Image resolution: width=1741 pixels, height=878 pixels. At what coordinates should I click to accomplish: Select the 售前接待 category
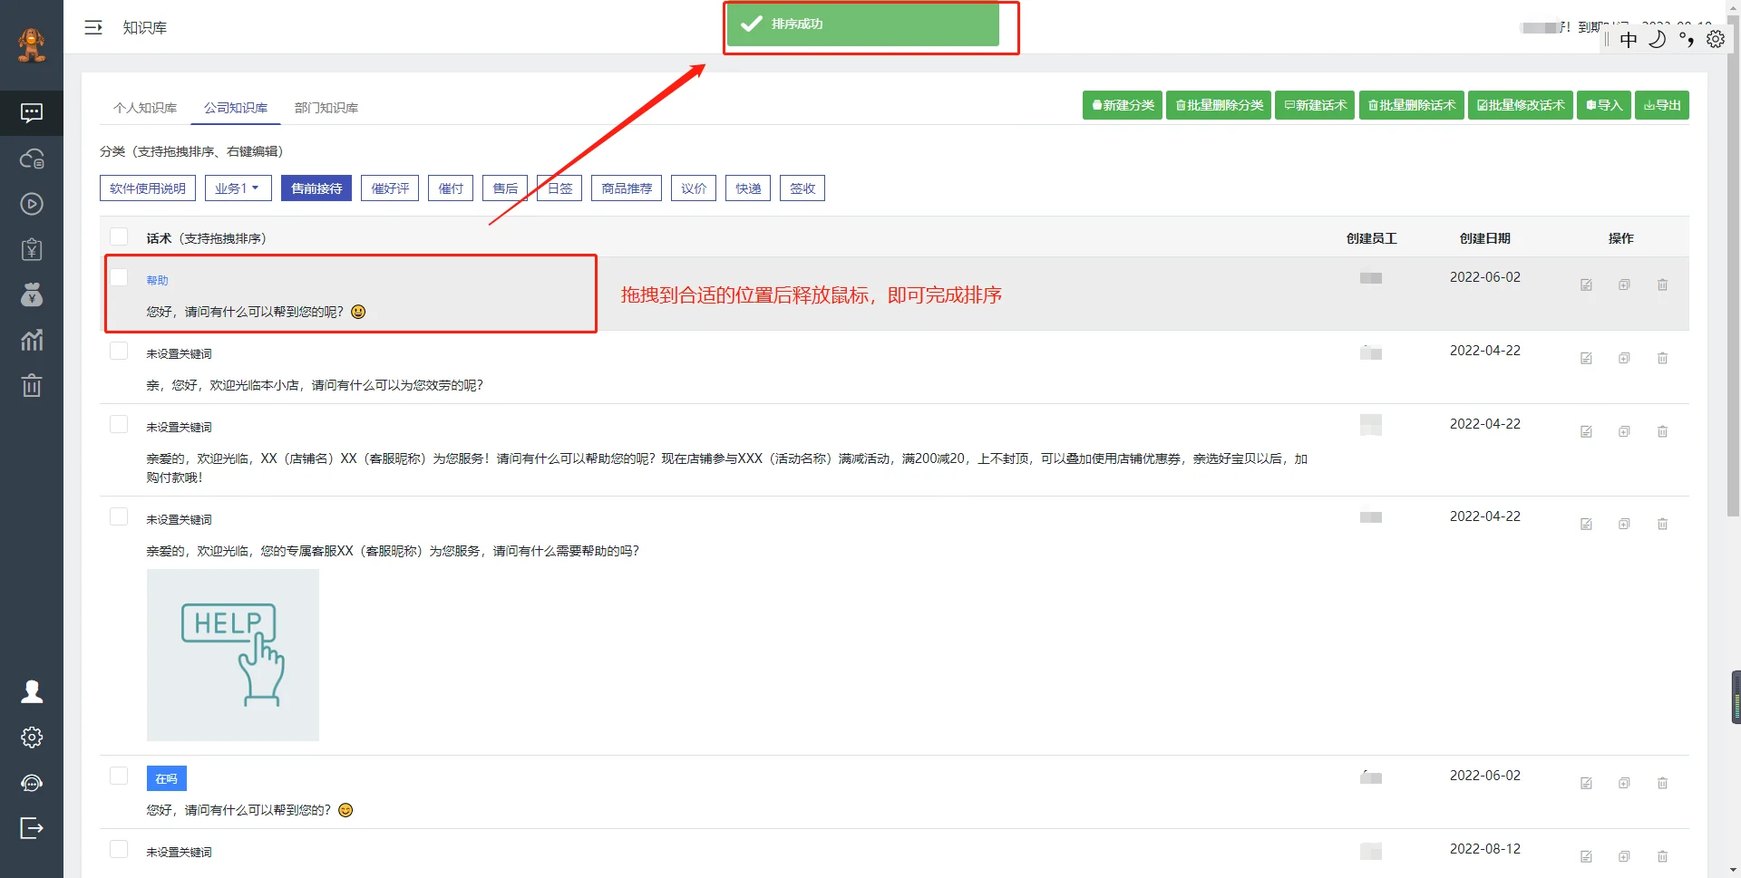click(x=316, y=188)
